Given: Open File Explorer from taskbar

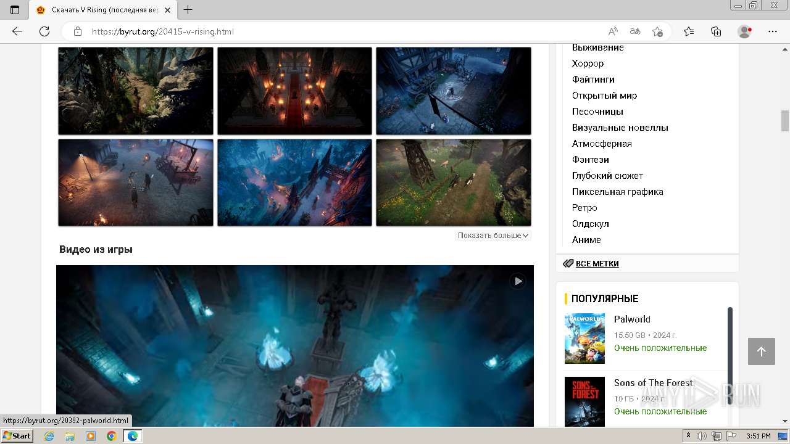Looking at the screenshot, I should pyautogui.click(x=70, y=436).
